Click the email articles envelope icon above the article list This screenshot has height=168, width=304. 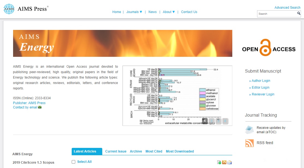[x=230, y=162]
